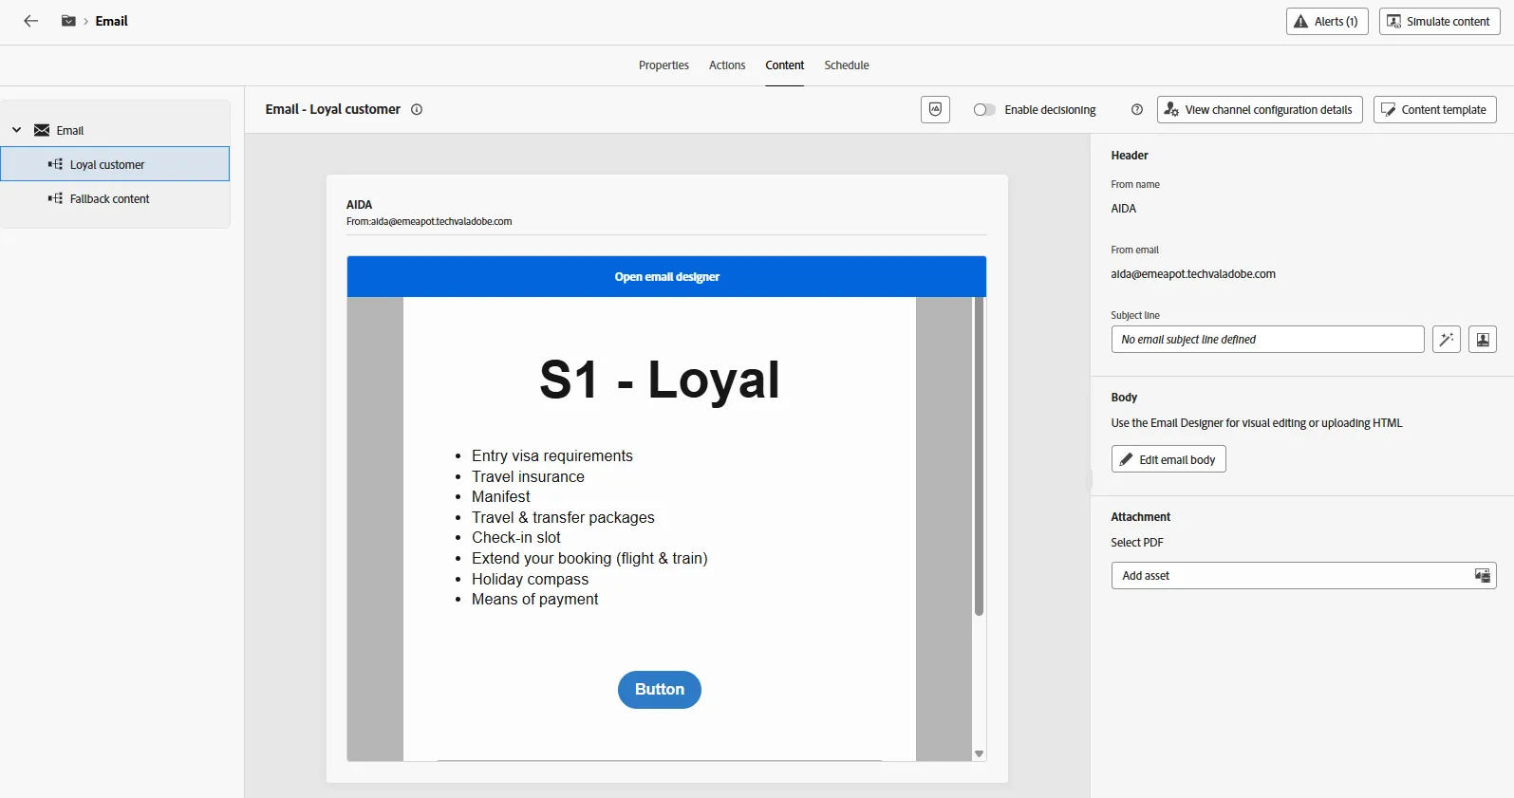Click the email preview vertical scrollbar thumb
The height and width of the screenshot is (798, 1514).
[x=979, y=456]
